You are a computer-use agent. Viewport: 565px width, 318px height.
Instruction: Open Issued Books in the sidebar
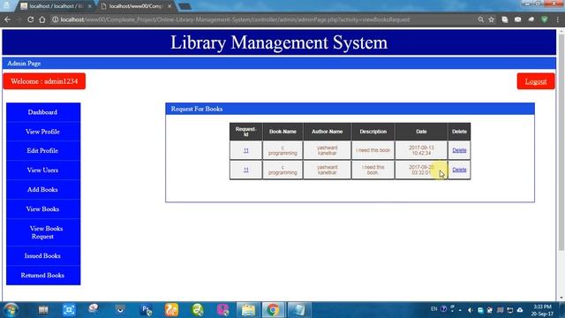[x=43, y=255]
